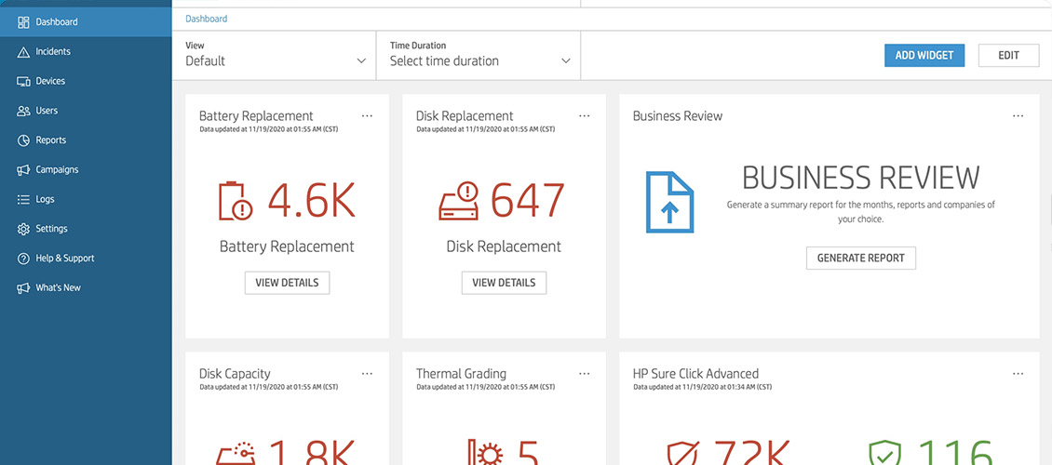This screenshot has height=465, width=1052.
Task: Click the Disk Capacity gauge icon
Action: 236,452
